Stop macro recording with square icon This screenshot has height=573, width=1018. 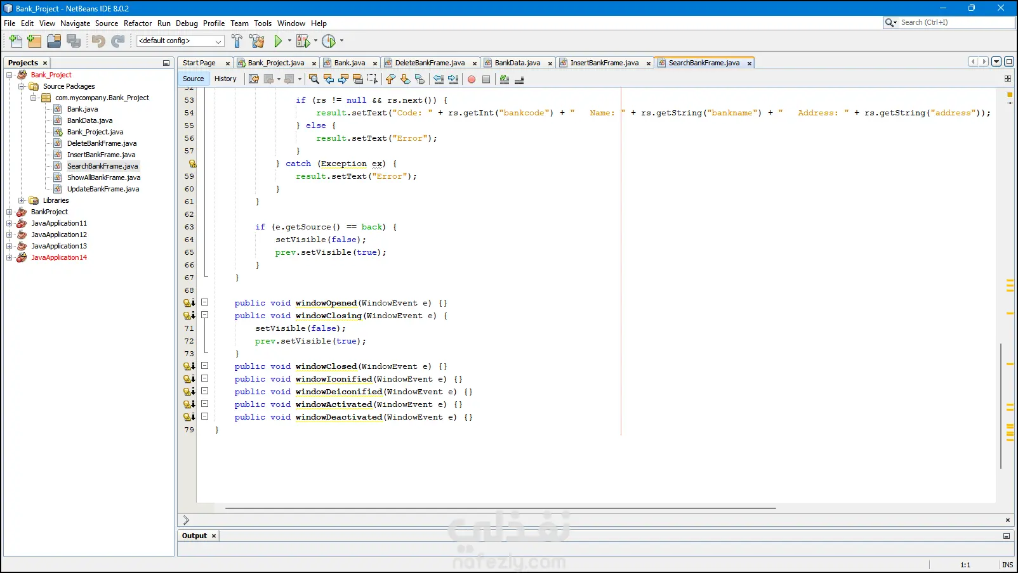click(x=486, y=79)
